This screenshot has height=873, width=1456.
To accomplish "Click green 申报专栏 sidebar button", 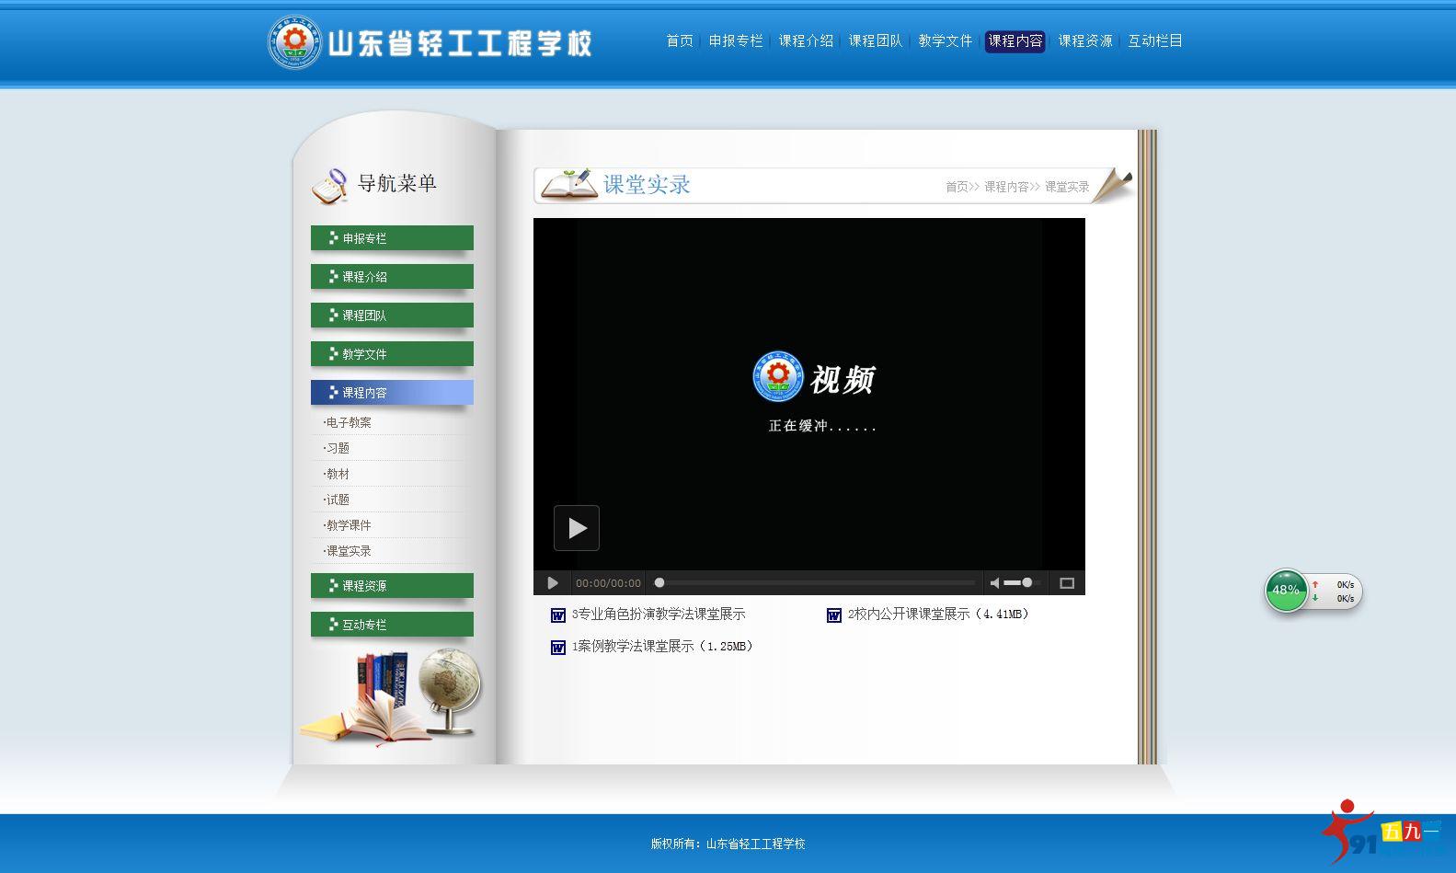I will 392,238.
